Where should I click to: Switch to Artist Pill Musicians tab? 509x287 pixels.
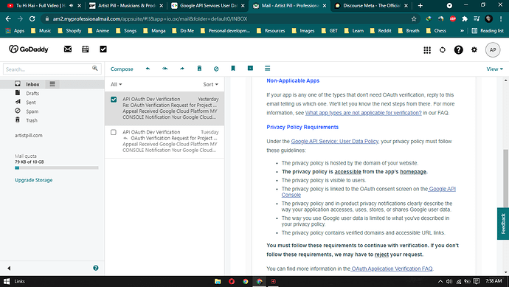126,5
